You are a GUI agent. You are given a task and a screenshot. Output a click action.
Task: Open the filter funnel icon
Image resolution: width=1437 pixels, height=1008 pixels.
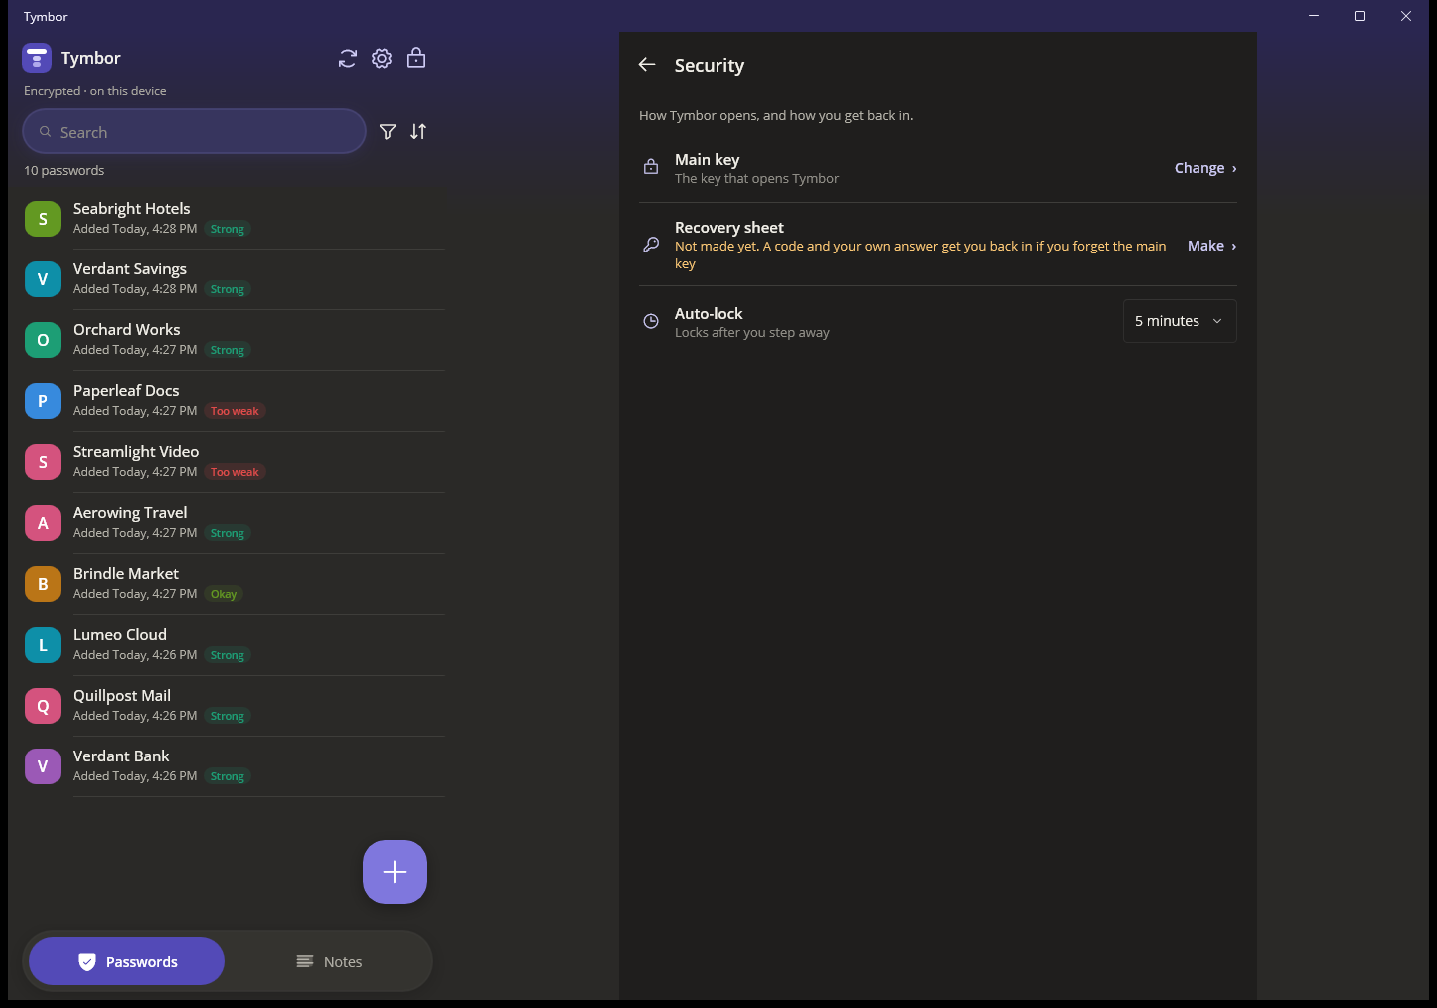[x=388, y=132]
